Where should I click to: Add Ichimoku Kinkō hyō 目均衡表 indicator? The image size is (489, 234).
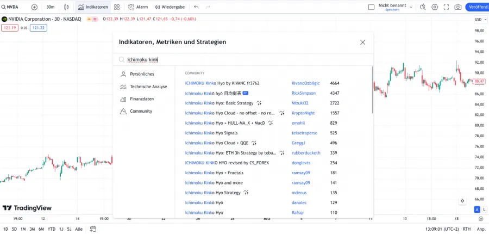tap(213, 93)
